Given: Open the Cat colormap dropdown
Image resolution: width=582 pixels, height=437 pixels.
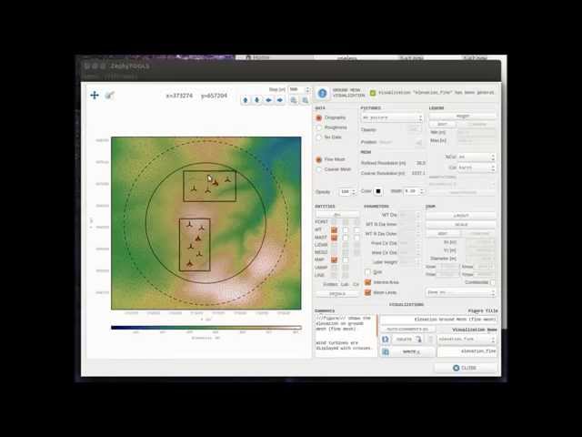Looking at the screenshot, I should click(477, 168).
